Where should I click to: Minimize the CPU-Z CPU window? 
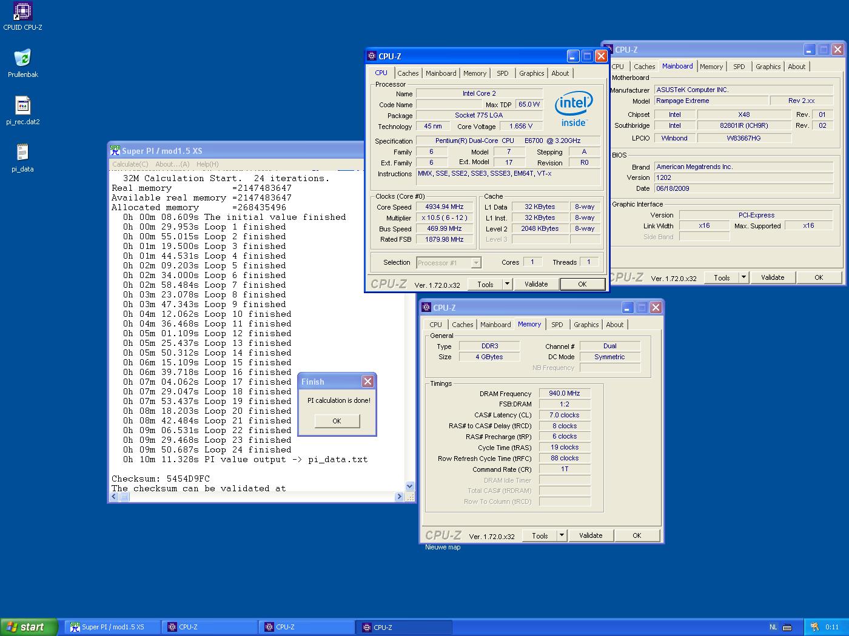tap(573, 56)
